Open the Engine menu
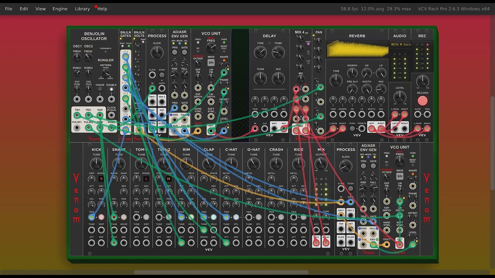Viewport: 495px width, 278px height. click(60, 8)
